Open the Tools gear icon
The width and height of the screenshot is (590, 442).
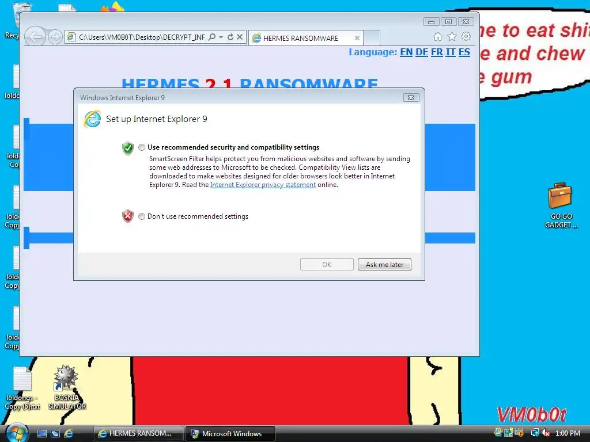pos(466,36)
